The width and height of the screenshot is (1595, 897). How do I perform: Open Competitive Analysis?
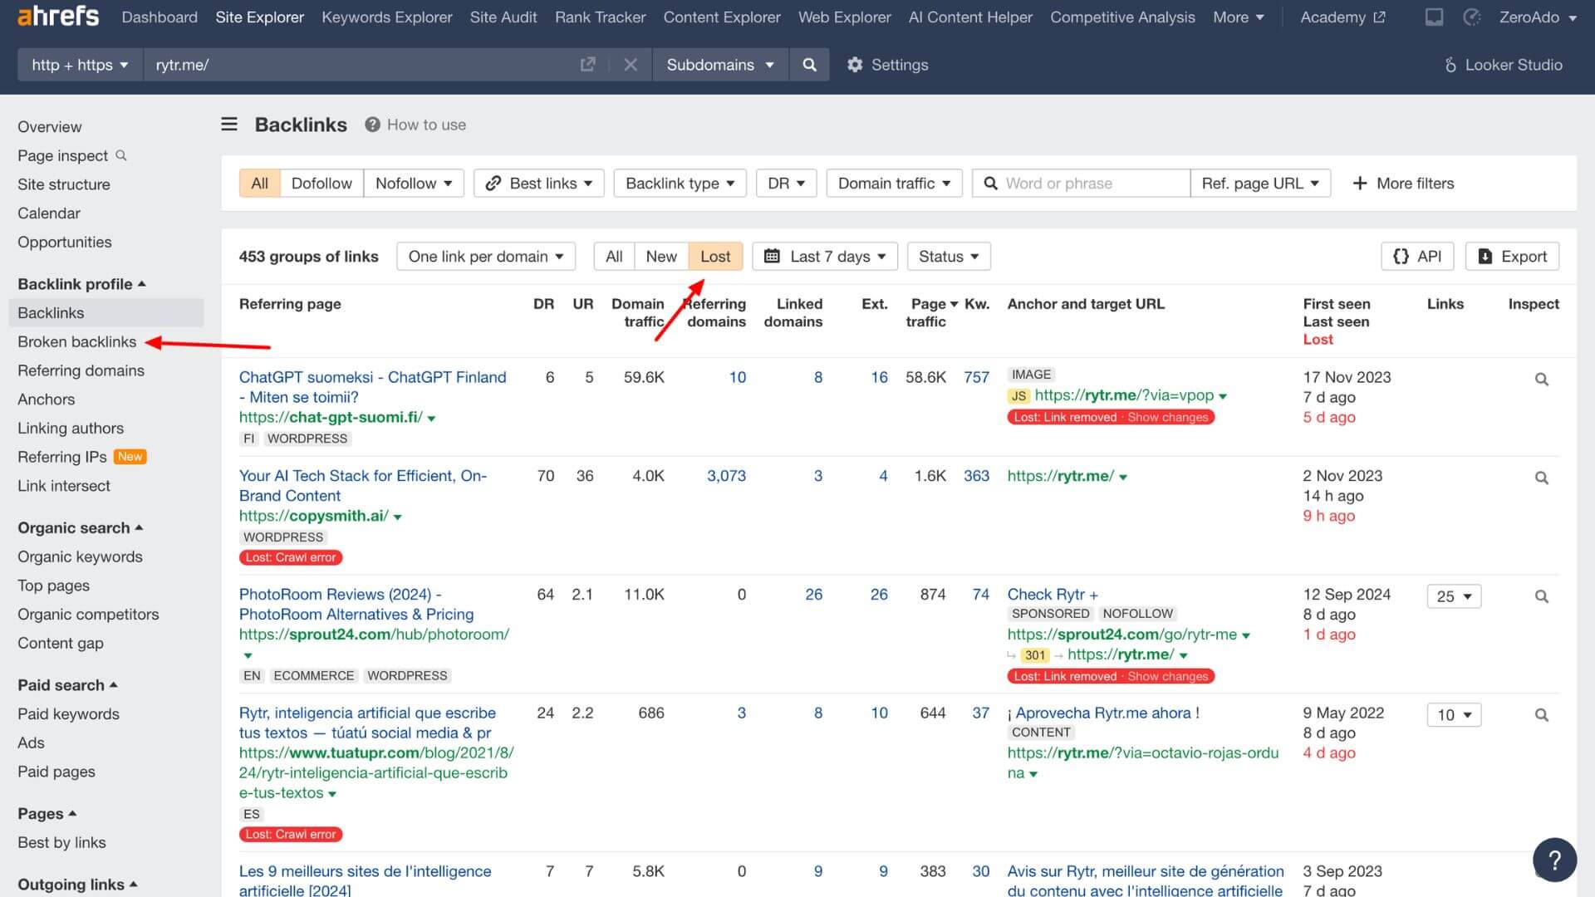coord(1122,17)
